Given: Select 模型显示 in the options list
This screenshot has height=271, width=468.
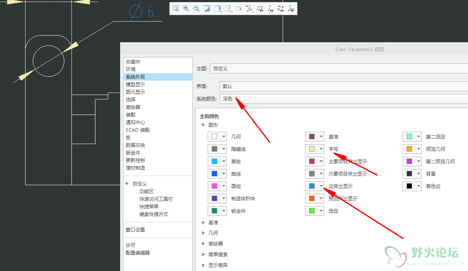Looking at the screenshot, I should [135, 85].
